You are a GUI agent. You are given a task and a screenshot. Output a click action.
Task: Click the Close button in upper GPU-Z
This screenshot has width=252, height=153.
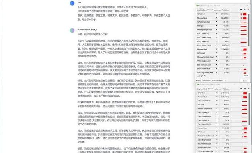point(244,81)
